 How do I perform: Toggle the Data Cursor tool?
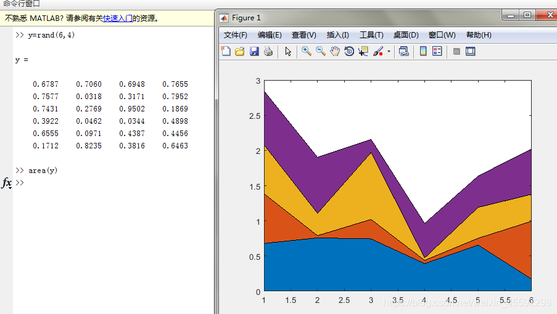click(x=363, y=52)
